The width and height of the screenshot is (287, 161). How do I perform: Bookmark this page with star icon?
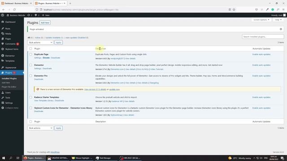234,9
